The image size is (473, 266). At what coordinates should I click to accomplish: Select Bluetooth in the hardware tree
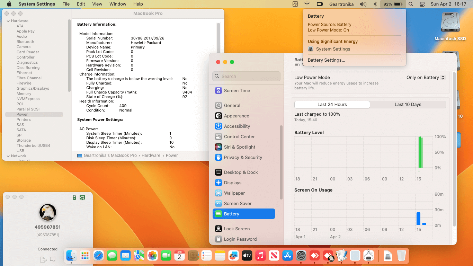25,42
